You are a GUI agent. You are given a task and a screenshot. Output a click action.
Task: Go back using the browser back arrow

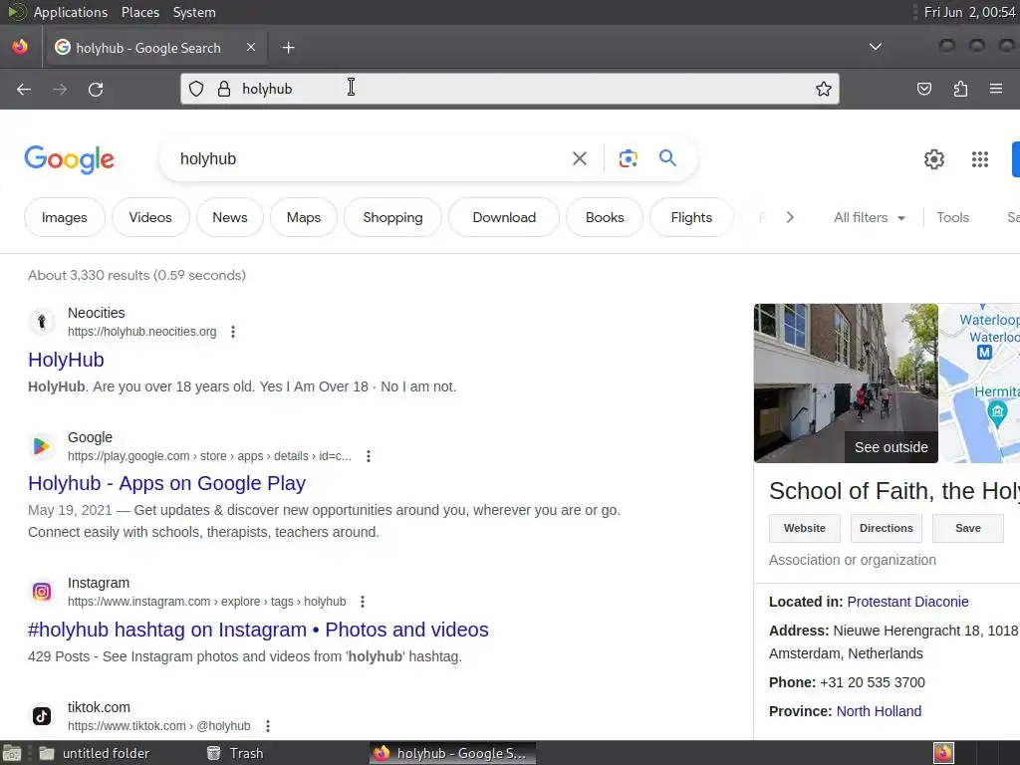(24, 89)
